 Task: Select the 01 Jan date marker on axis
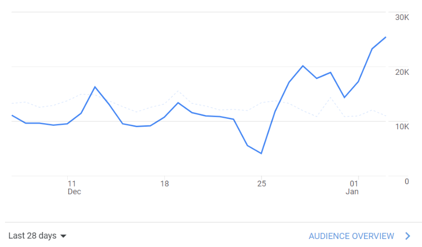click(x=352, y=188)
